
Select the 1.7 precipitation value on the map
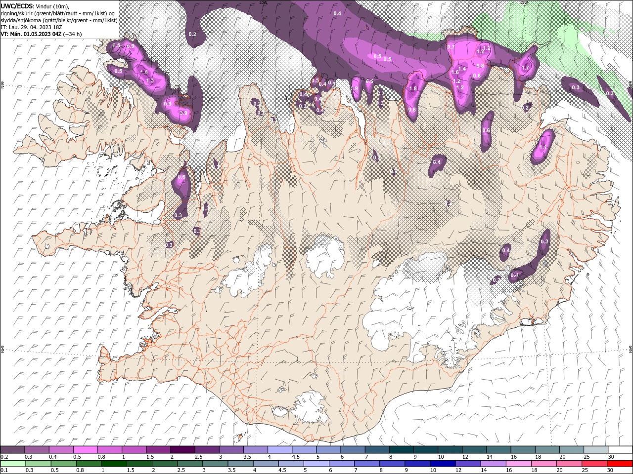point(526,68)
